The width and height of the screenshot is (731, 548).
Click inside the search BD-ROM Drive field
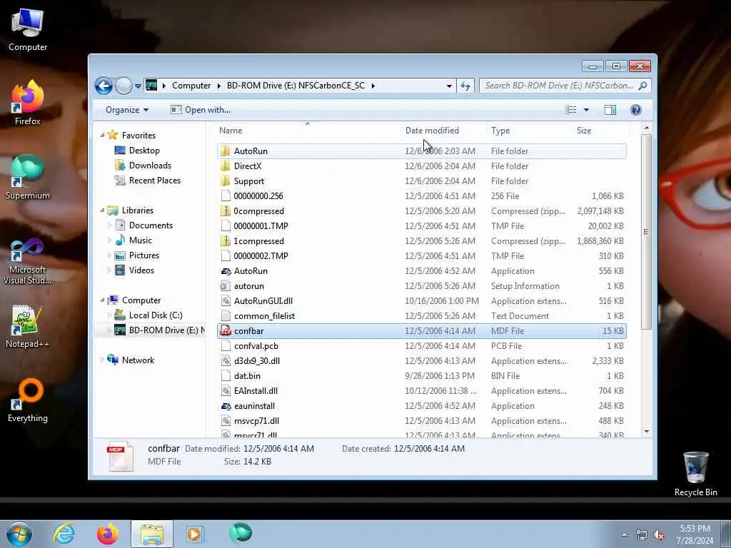pos(558,86)
